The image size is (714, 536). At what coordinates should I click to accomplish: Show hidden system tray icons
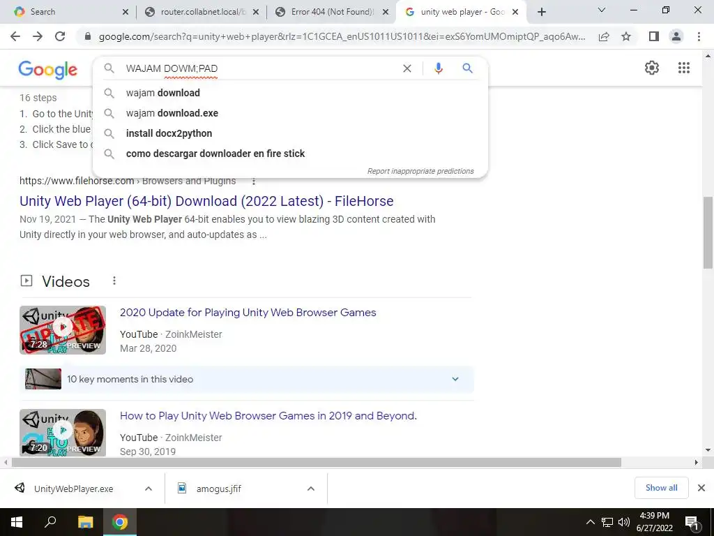coord(590,522)
